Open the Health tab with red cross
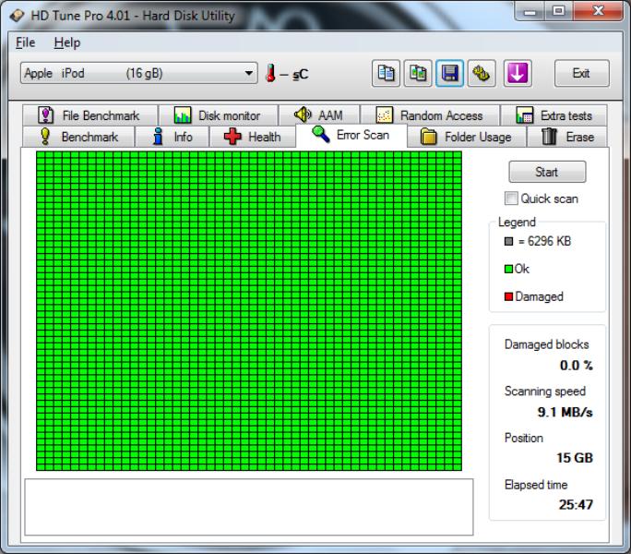The image size is (631, 554). click(252, 138)
